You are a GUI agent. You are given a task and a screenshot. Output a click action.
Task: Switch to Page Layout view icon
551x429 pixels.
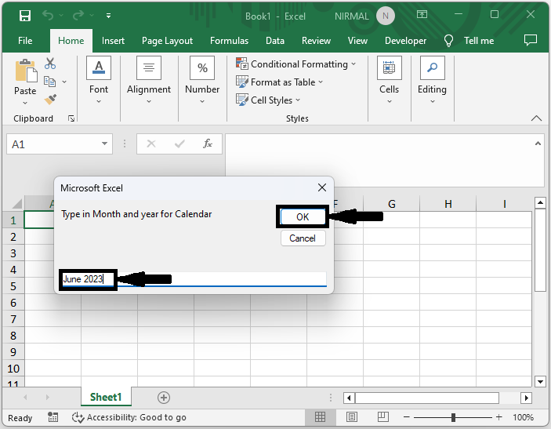point(352,417)
